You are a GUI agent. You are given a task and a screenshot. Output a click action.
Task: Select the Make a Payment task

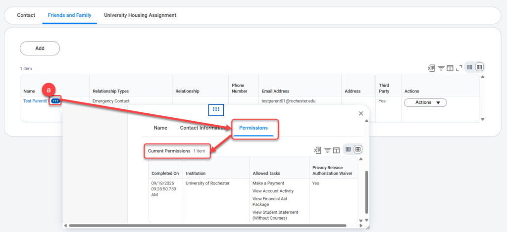point(268,183)
